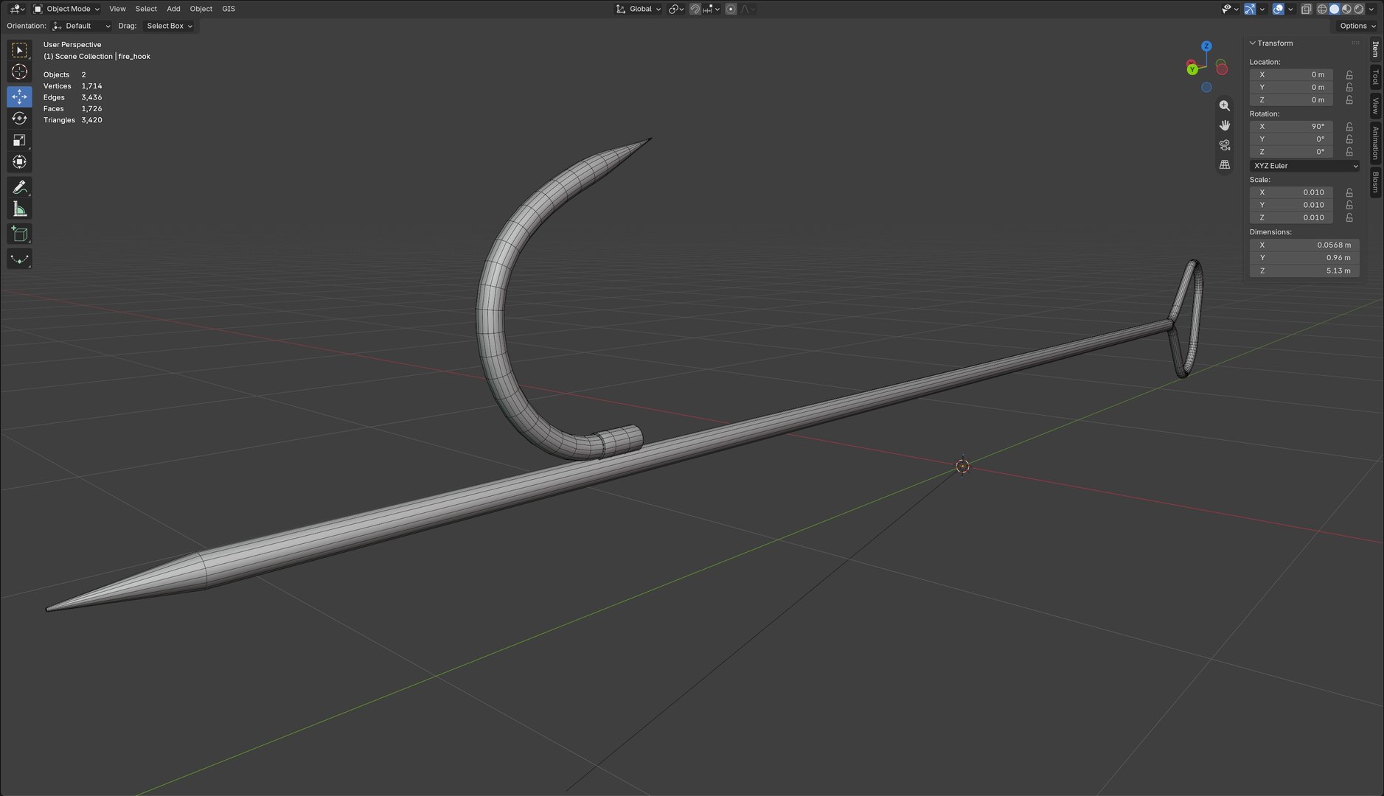Open the View menu
This screenshot has height=796, width=1384.
point(117,9)
